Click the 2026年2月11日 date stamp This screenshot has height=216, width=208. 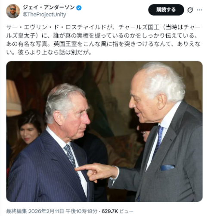(46, 211)
